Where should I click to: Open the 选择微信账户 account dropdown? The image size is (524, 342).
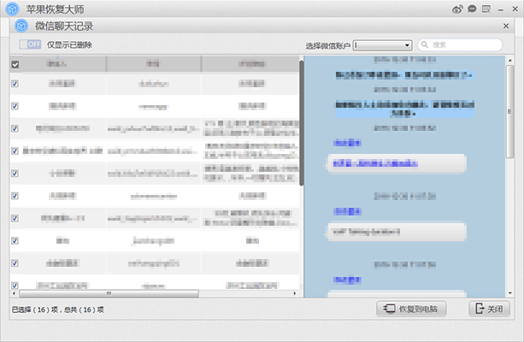tap(382, 44)
